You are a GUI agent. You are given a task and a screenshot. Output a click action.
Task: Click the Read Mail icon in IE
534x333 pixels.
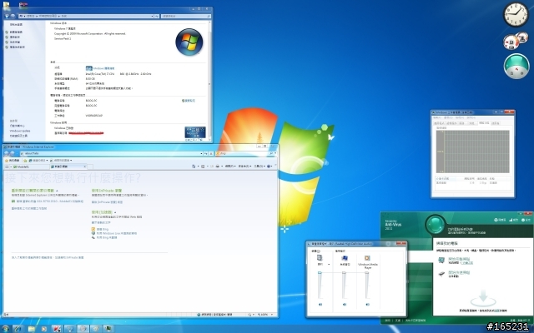(211, 166)
